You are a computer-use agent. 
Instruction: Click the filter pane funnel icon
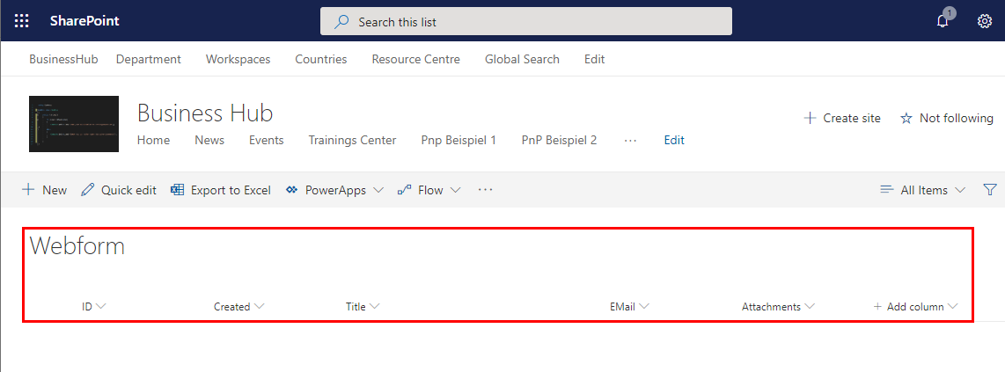point(990,190)
